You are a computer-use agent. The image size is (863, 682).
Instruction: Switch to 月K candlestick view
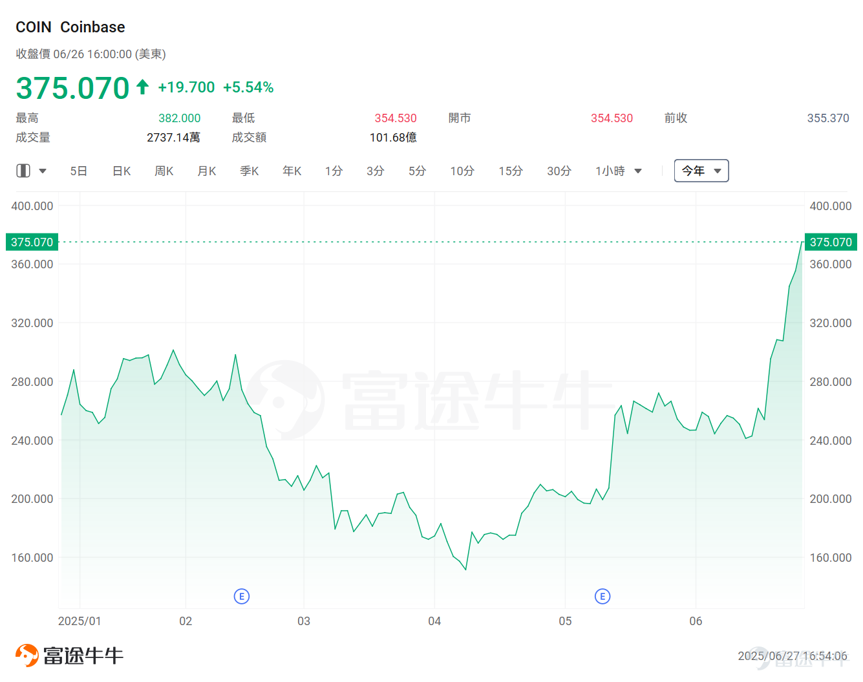(207, 171)
